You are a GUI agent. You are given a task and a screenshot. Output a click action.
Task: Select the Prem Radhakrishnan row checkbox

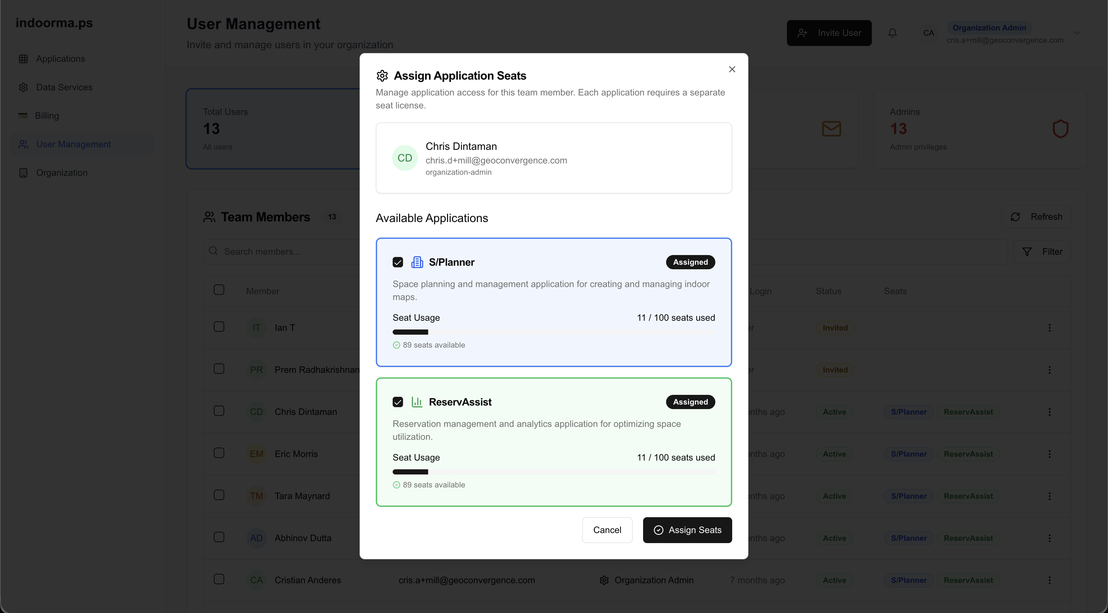219,369
